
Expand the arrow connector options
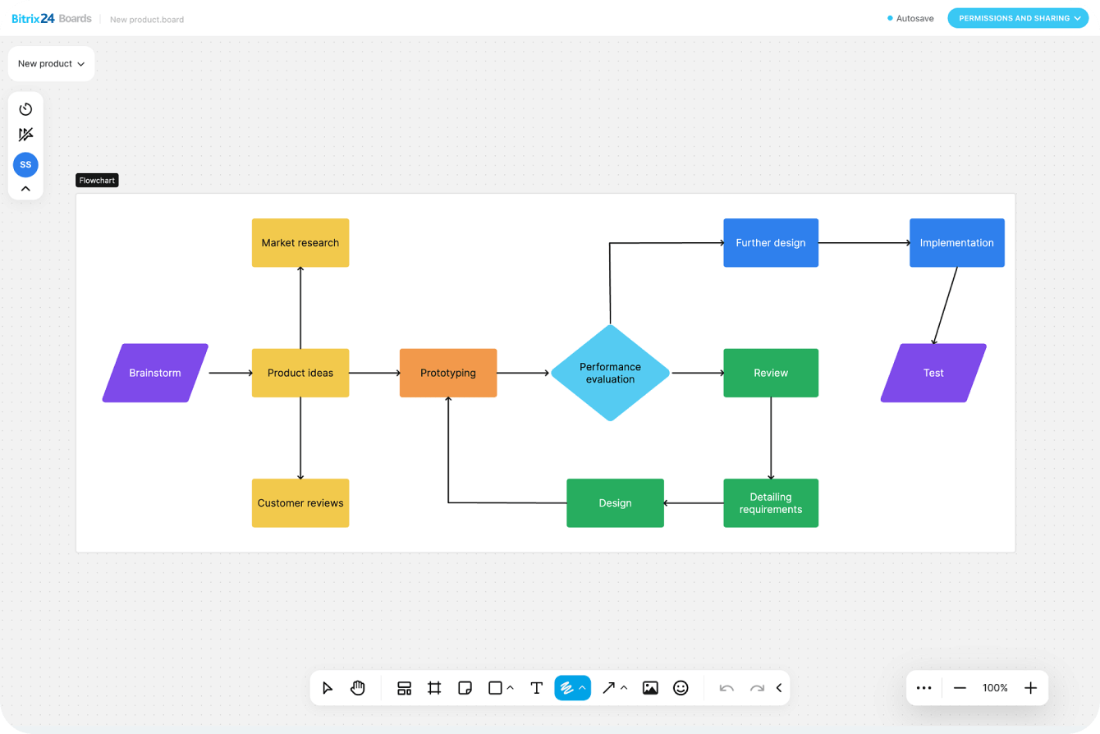624,688
